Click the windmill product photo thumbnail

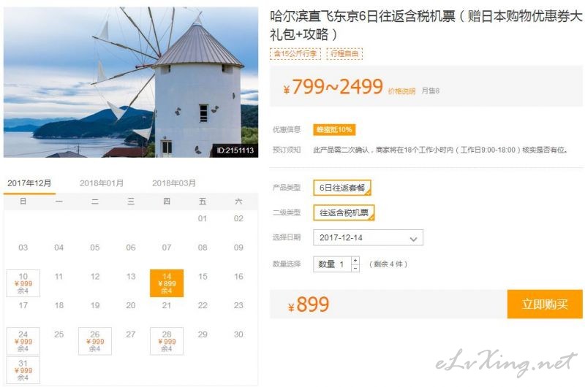[131, 82]
